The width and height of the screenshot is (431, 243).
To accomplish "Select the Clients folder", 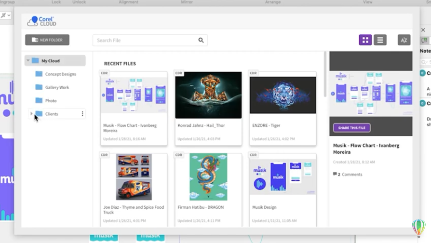I will point(52,113).
